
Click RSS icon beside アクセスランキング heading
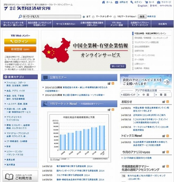click(x=168, y=166)
